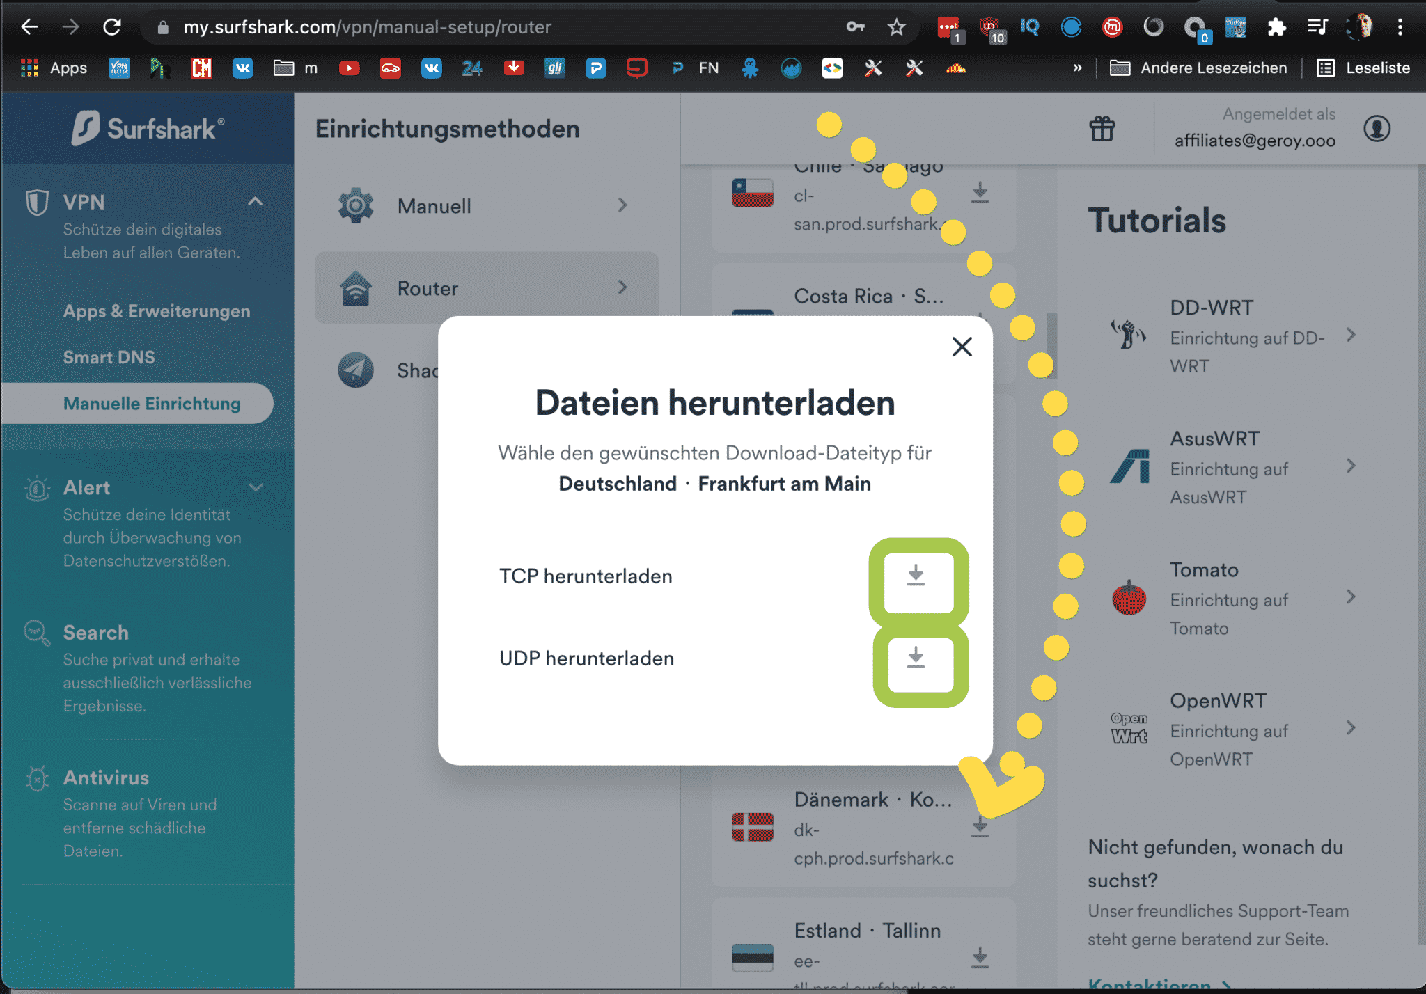Viewport: 1426px width, 994px height.
Task: Open the saved passwords key icon
Action: point(856,27)
